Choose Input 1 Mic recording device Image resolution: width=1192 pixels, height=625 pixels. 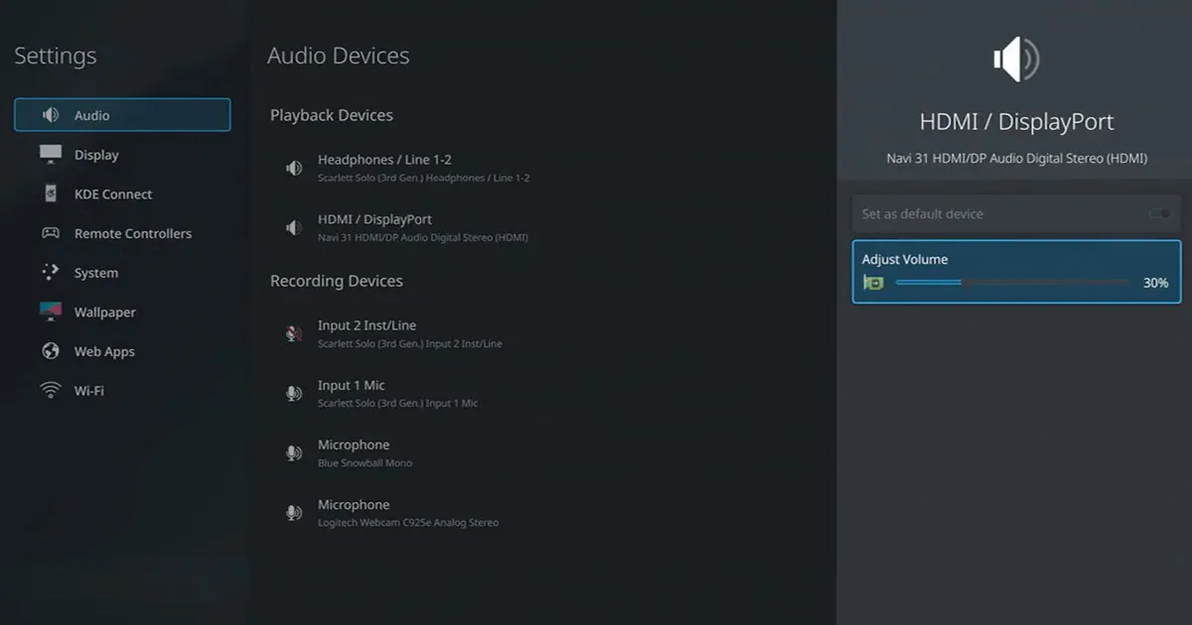pos(352,393)
